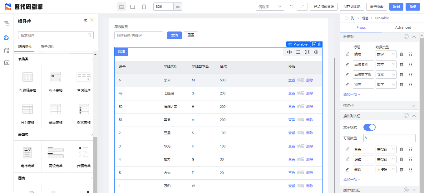Open data type dropdown for 排序 column

pyautogui.click(x=386, y=84)
